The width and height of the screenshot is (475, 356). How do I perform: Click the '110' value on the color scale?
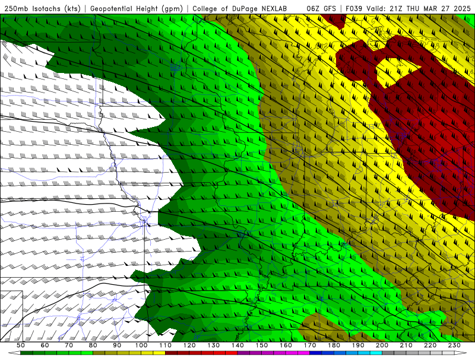(x=165, y=345)
